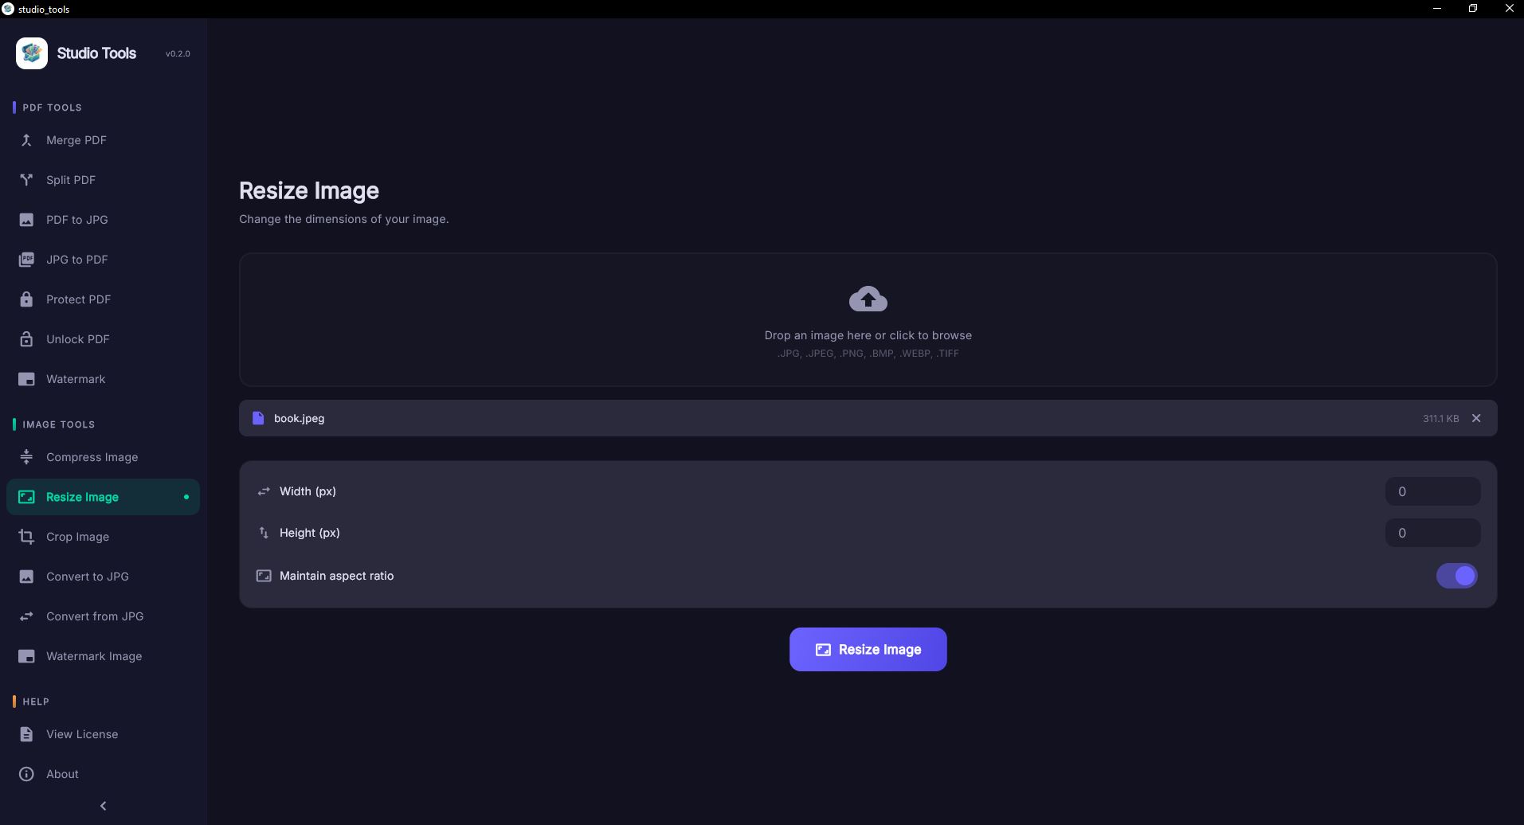Click the Split PDF icon
1524x825 pixels.
click(26, 180)
